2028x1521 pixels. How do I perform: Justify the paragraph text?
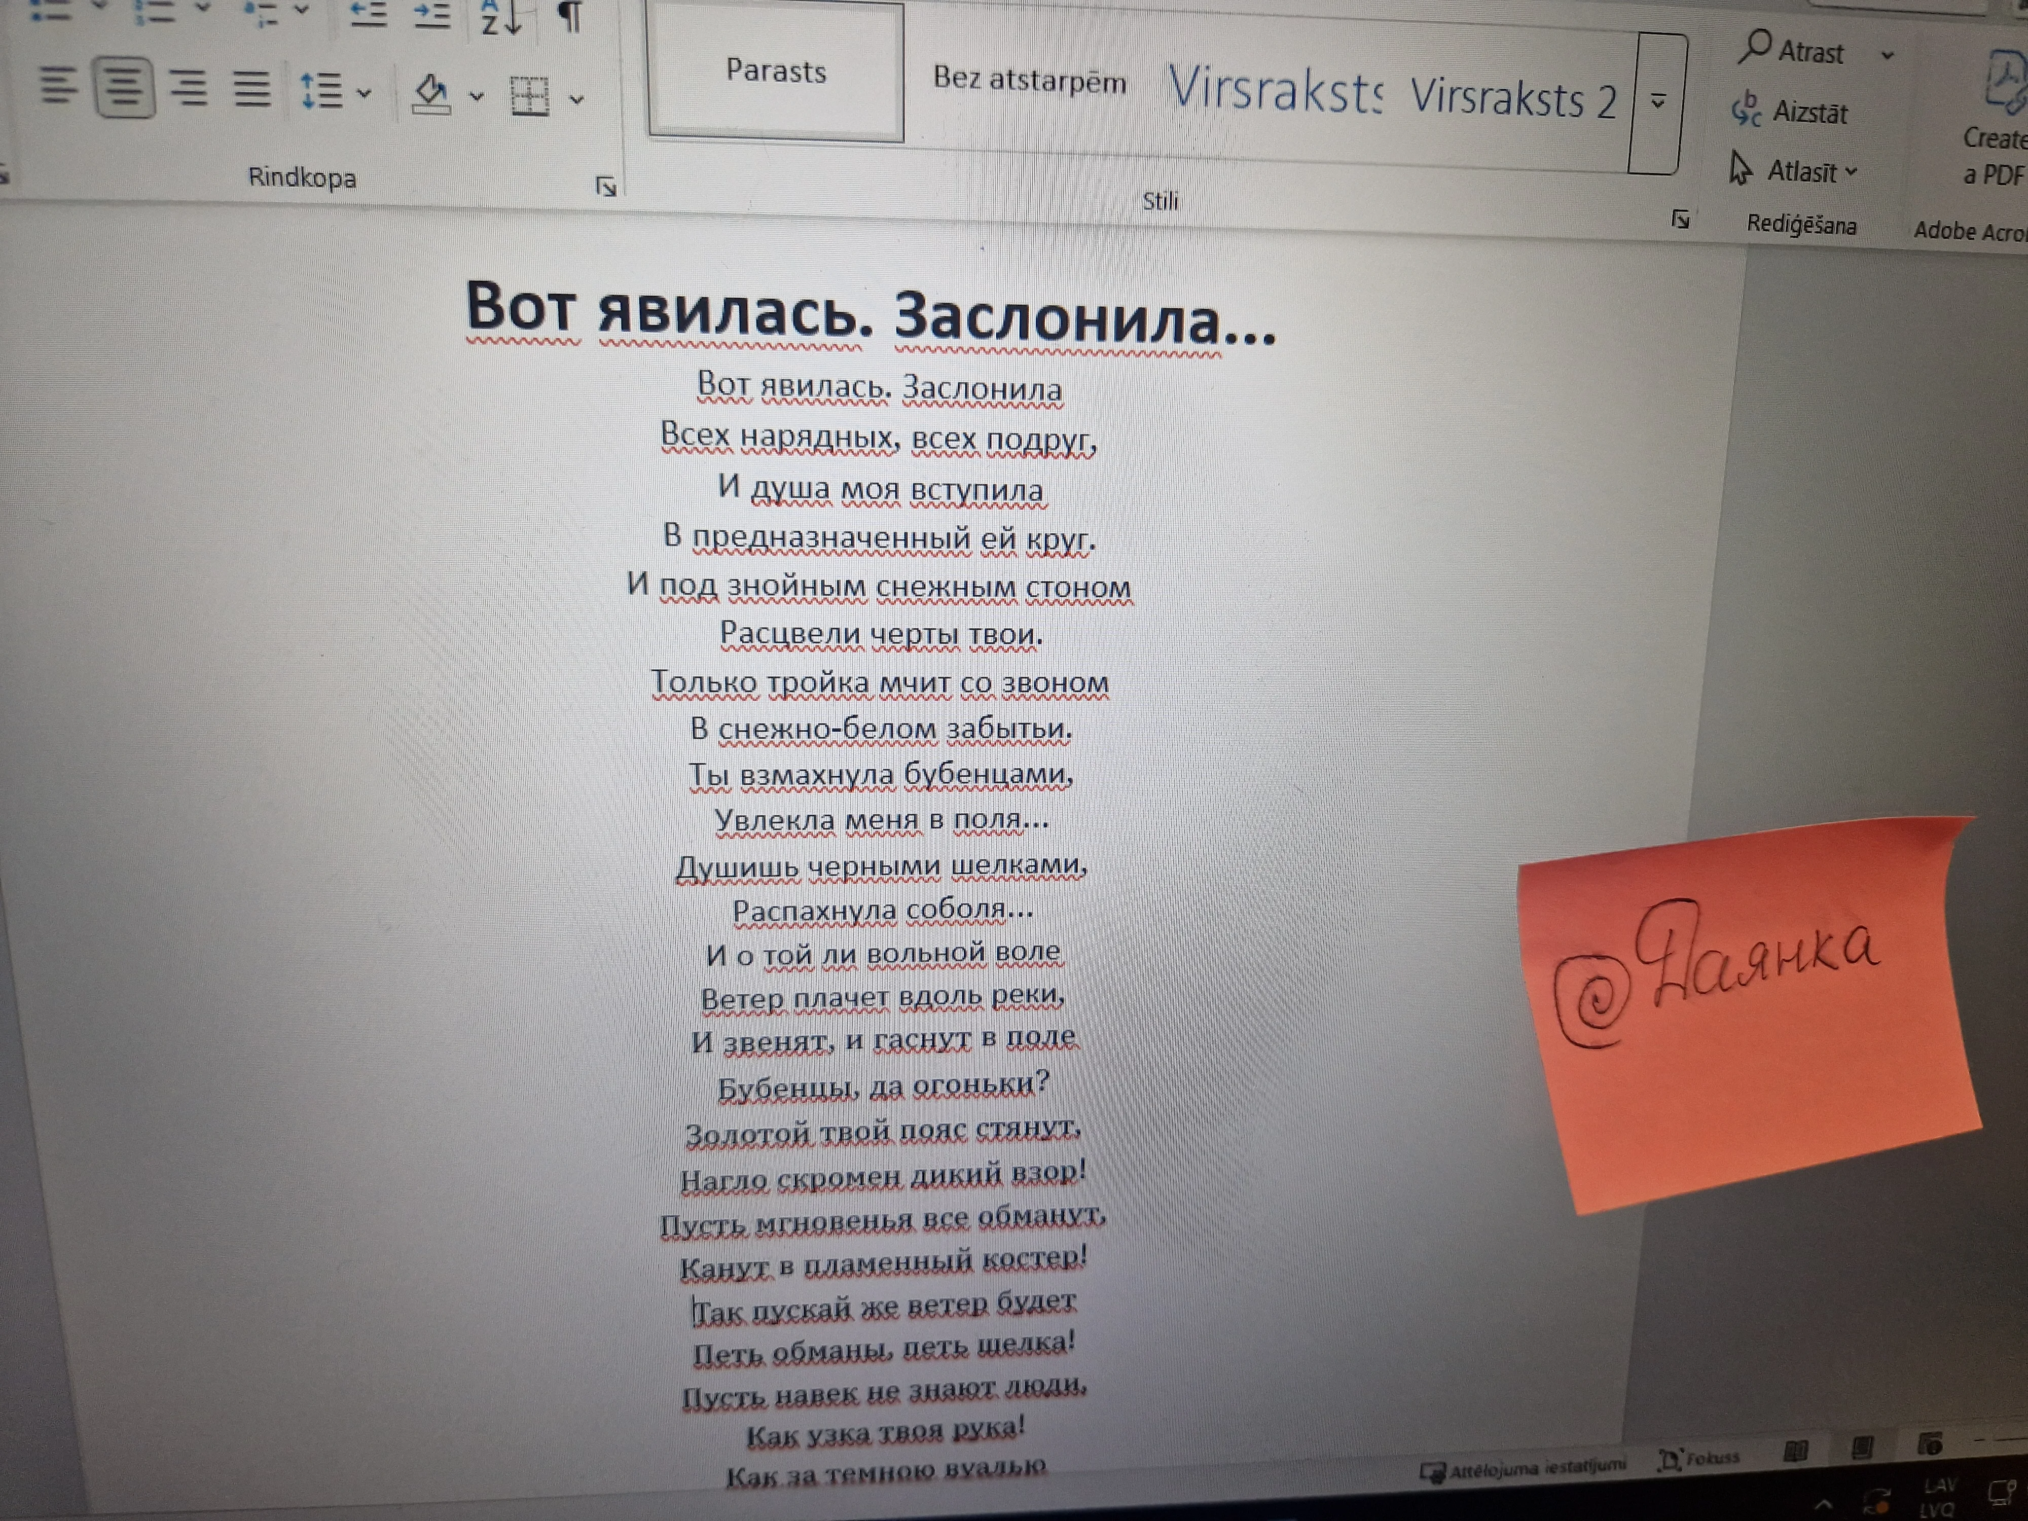tap(251, 89)
